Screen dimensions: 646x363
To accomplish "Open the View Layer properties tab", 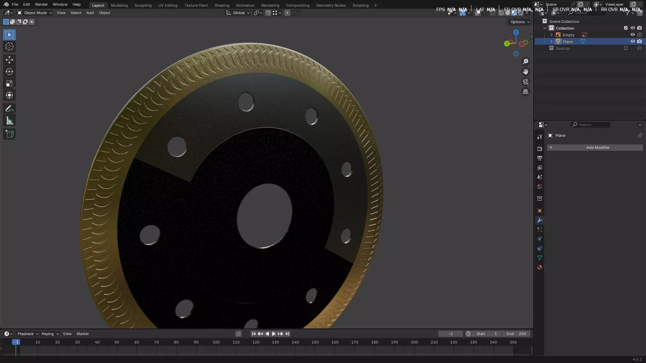I will [540, 167].
